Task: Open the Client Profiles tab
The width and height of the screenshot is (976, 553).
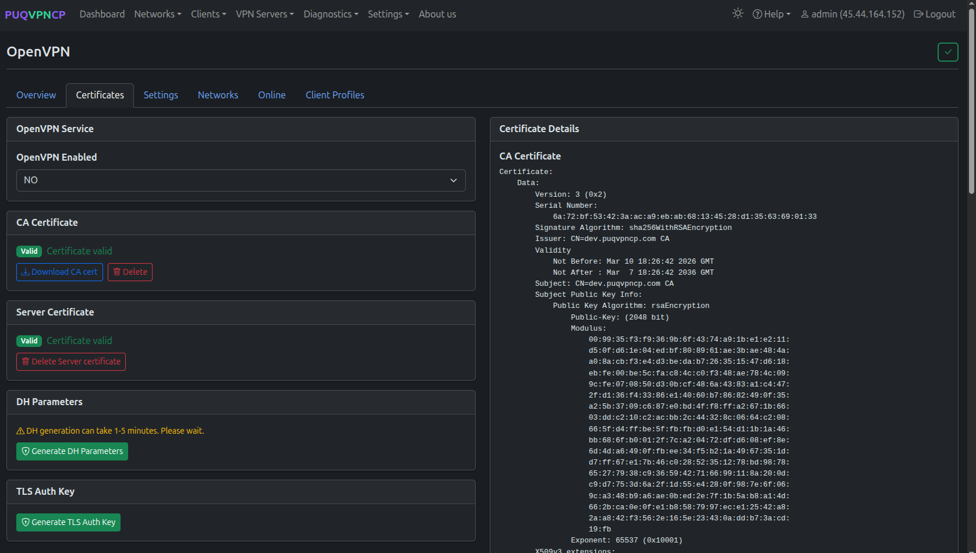Action: 335,95
